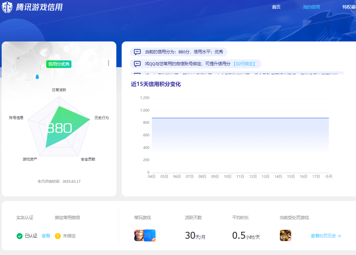Click the 16日 date on the chart axis
This screenshot has width=356, height=255.
tap(303, 176)
